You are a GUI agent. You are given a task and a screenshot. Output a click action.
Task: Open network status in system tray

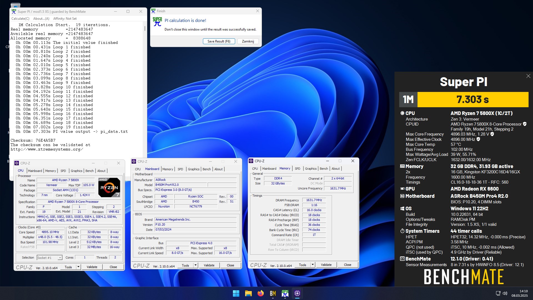[x=498, y=293]
